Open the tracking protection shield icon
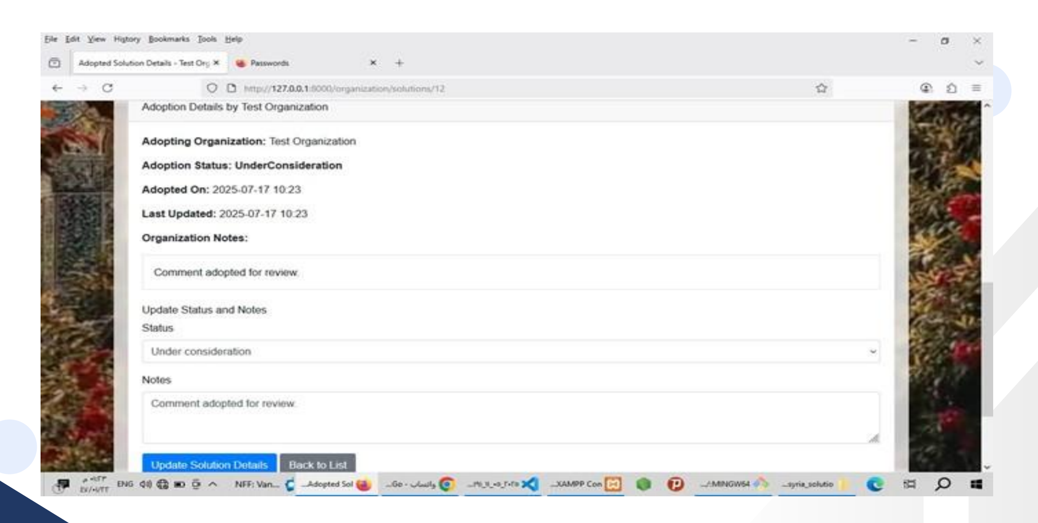Image resolution: width=1038 pixels, height=523 pixels. click(x=212, y=88)
